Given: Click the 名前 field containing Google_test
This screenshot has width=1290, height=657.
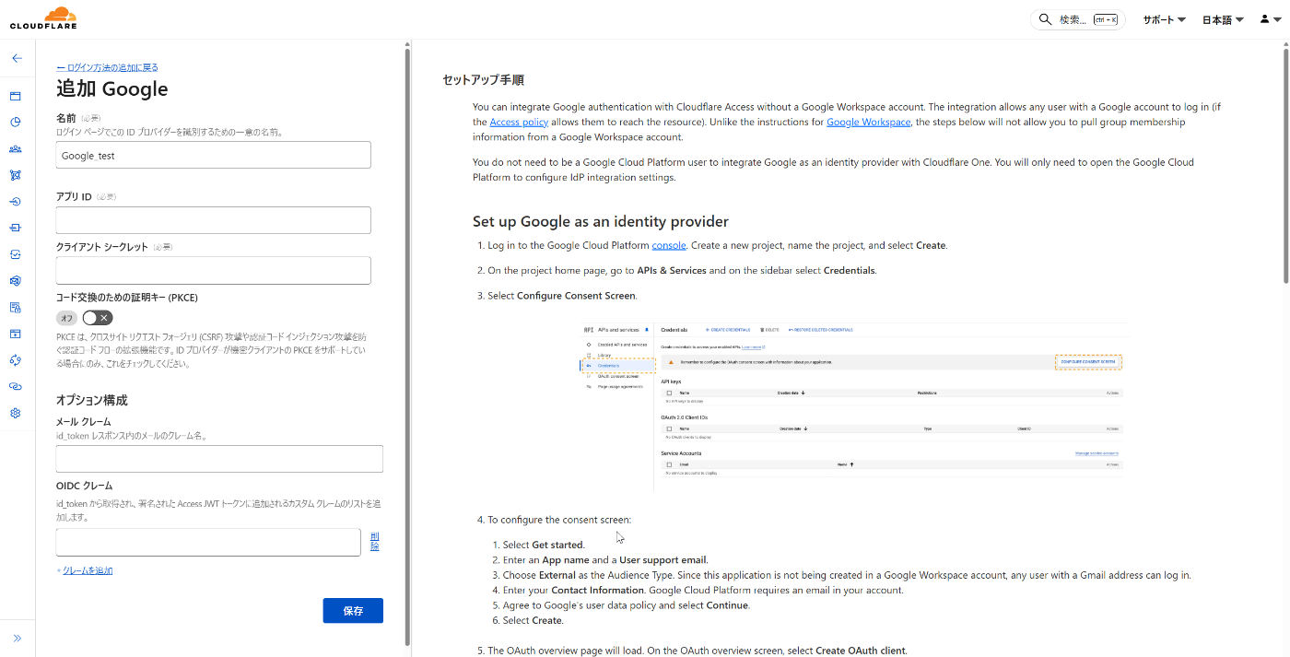Looking at the screenshot, I should 214,155.
